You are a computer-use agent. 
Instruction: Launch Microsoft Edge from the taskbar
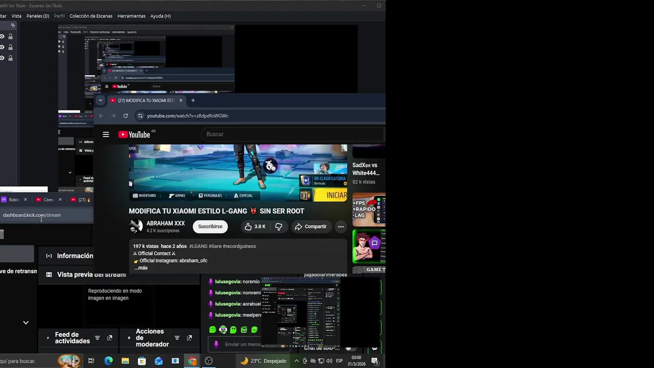[x=108, y=361]
